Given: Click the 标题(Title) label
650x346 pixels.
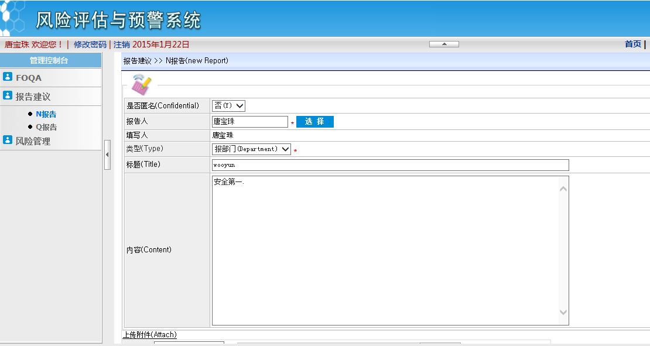Looking at the screenshot, I should [x=143, y=164].
